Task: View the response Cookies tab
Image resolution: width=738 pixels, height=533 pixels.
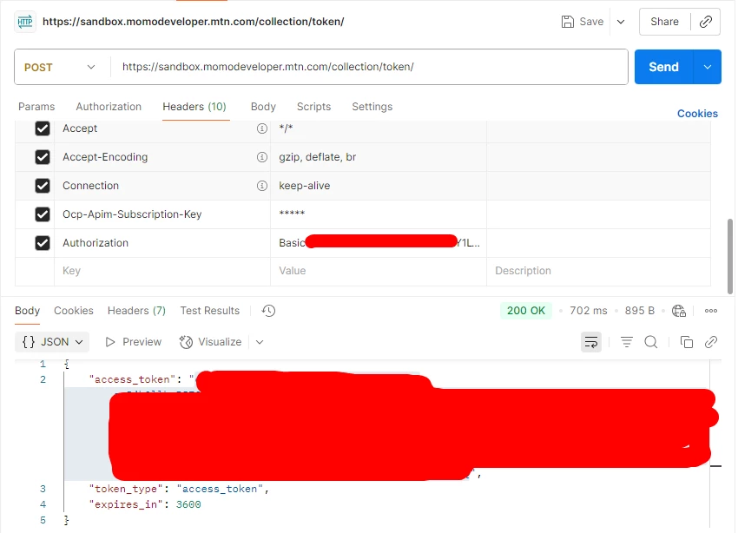Action: [x=74, y=311]
